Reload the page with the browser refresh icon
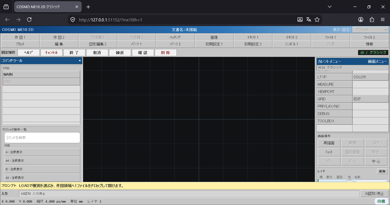This screenshot has height=205, width=390. tap(29, 20)
